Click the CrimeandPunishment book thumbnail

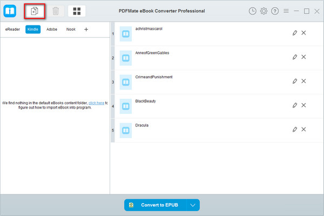coord(126,82)
